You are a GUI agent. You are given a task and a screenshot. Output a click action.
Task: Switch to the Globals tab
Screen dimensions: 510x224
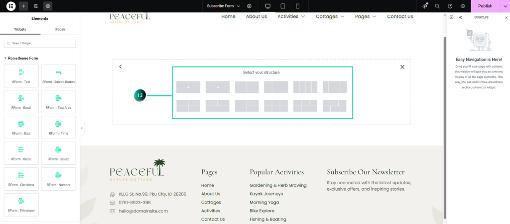pyautogui.click(x=60, y=29)
